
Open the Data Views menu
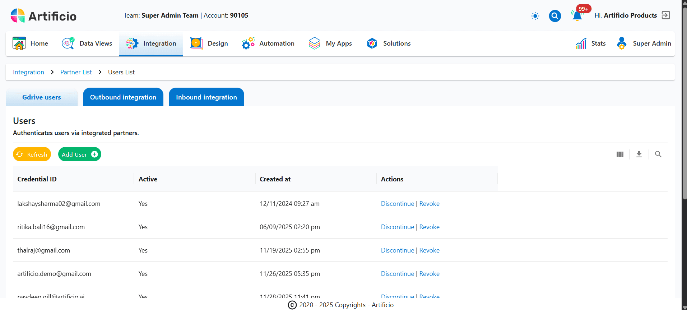87,43
